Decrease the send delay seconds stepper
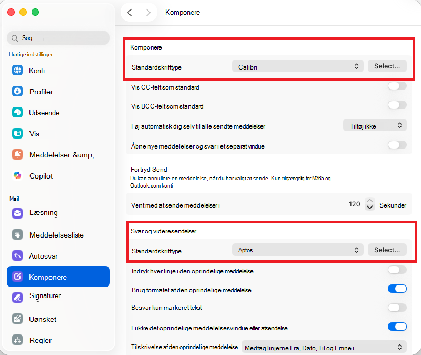The width and height of the screenshot is (421, 355). pyautogui.click(x=370, y=207)
